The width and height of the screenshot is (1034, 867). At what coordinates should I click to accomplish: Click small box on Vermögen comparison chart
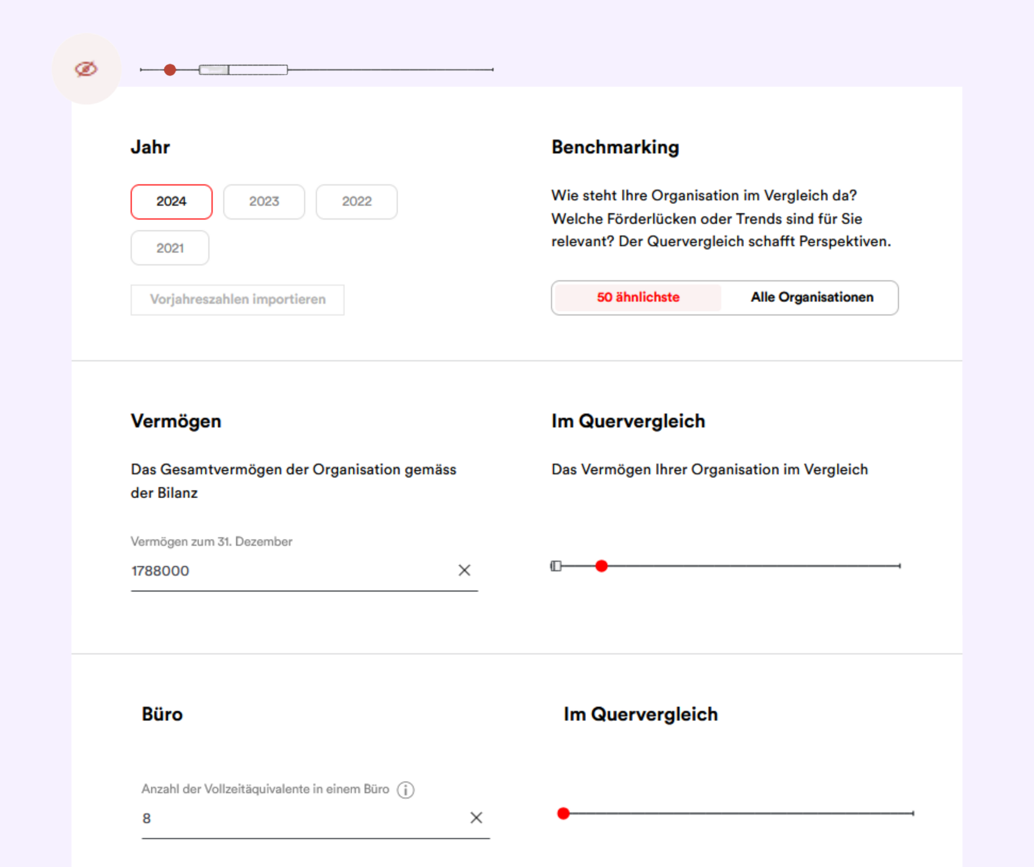point(556,566)
